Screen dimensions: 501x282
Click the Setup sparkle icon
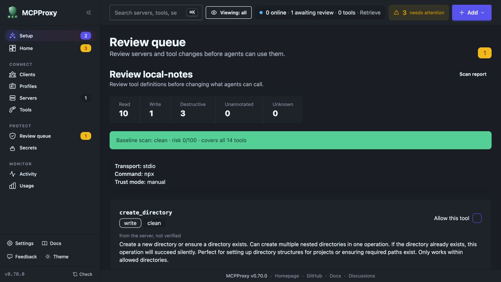[13, 36]
